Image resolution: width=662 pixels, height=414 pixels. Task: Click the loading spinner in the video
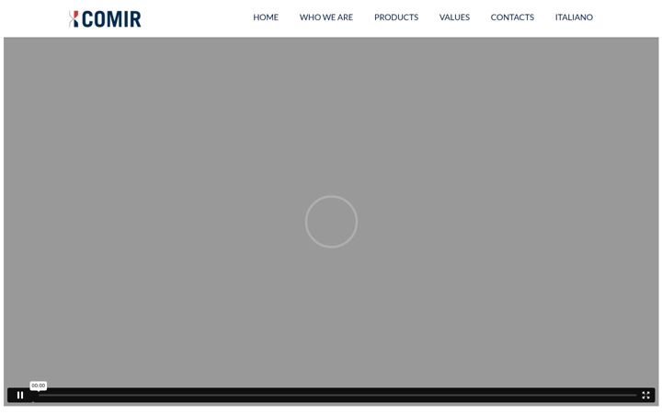[x=331, y=222]
